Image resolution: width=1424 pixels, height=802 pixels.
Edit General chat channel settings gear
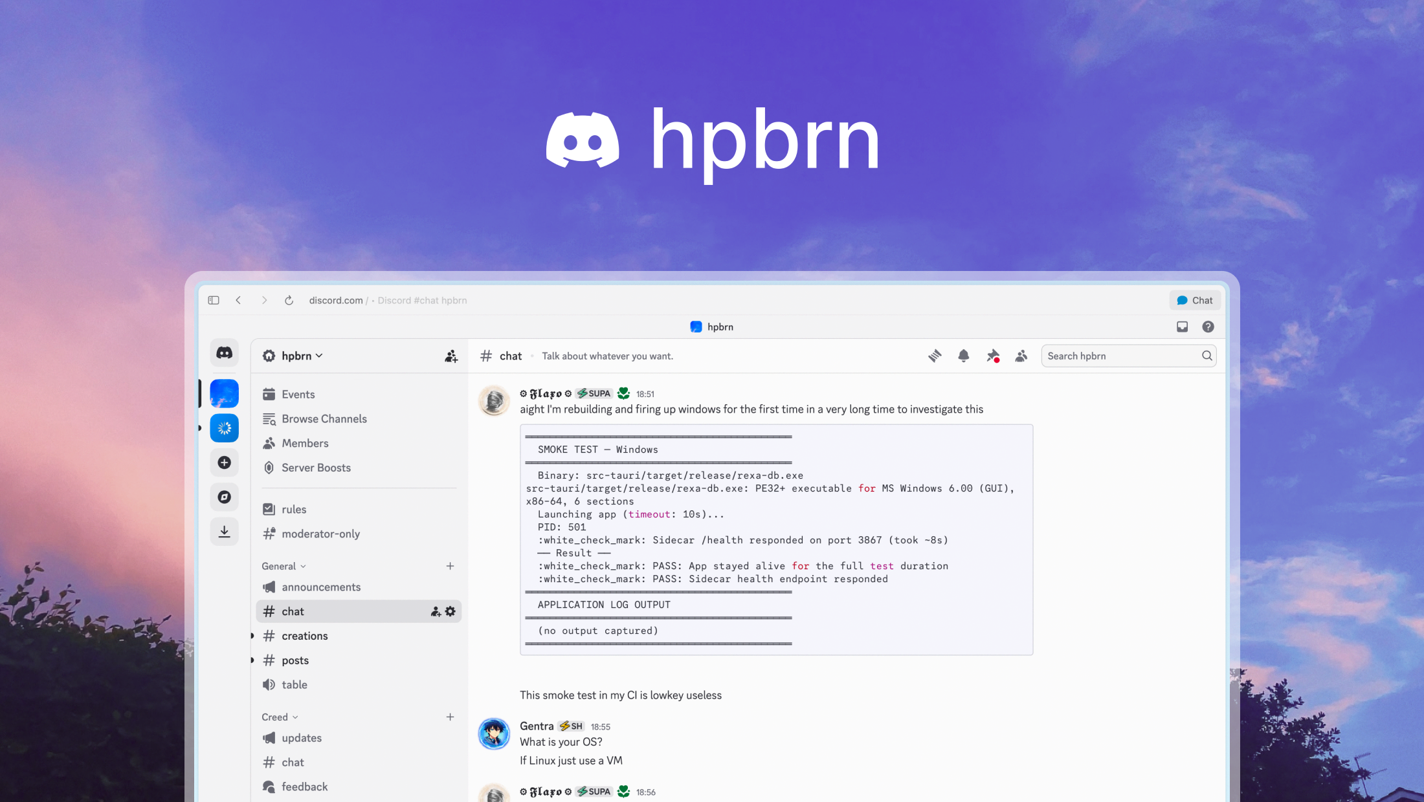[451, 611]
